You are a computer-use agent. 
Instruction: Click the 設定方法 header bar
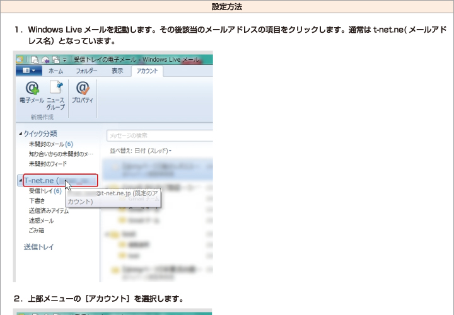pyautogui.click(x=227, y=7)
